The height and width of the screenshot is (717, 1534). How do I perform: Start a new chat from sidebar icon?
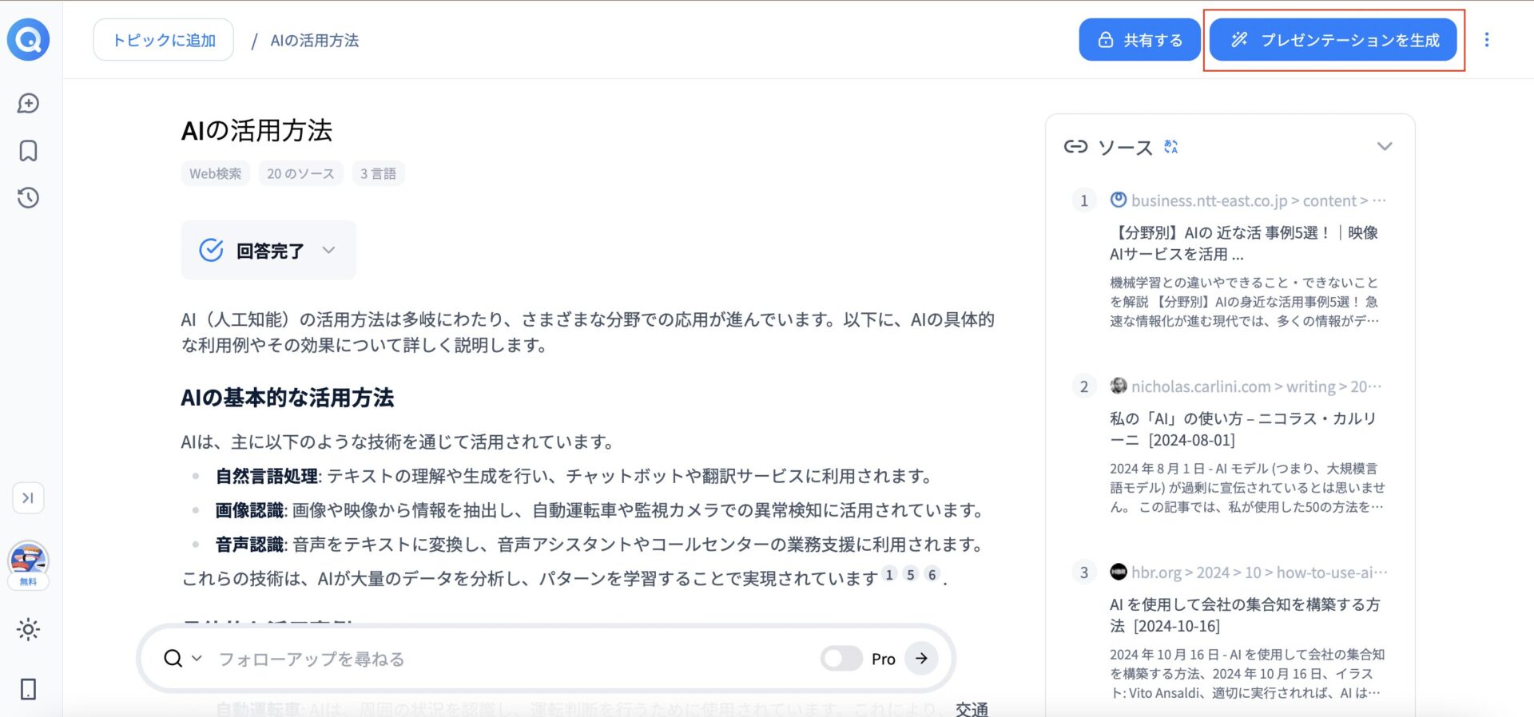29,104
